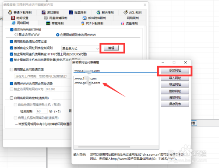Switch to the 网盘微博限制 tab
This screenshot has width=219, height=168.
[56, 18]
